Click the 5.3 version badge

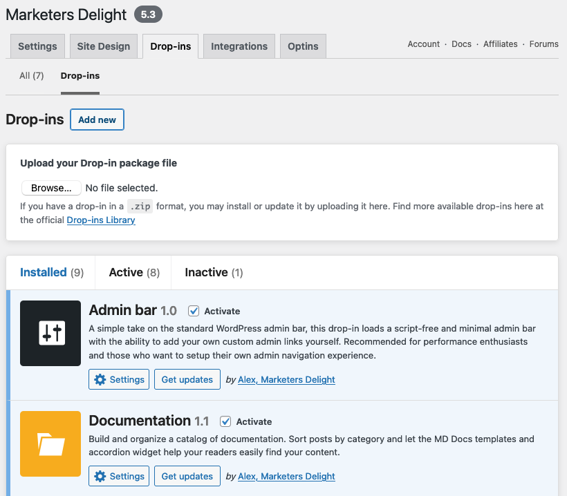pyautogui.click(x=148, y=14)
